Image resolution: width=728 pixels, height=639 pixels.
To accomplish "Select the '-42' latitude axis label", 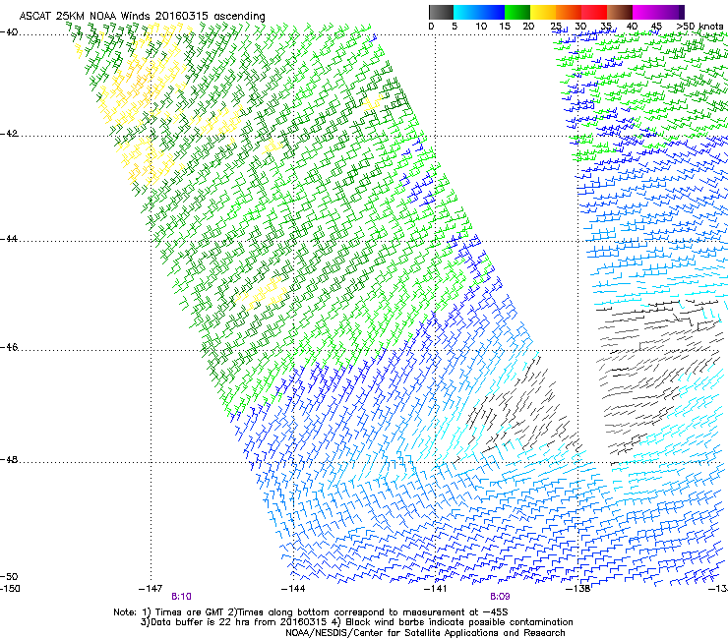I will (9, 133).
